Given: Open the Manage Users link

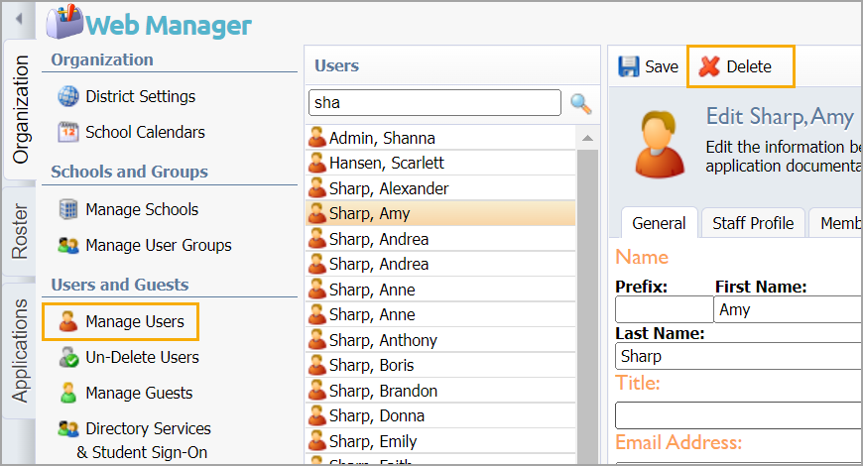Looking at the screenshot, I should click(x=135, y=321).
